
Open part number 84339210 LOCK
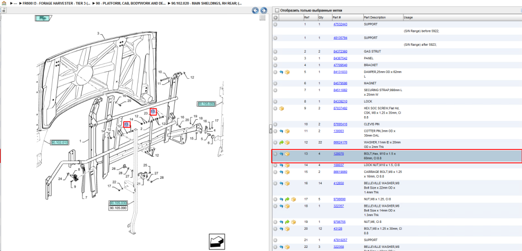point(340,102)
